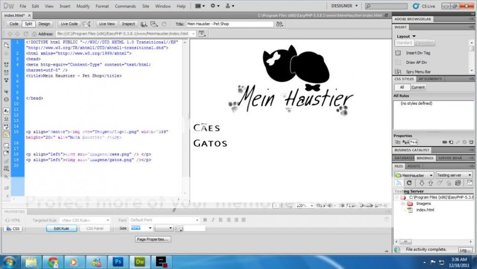Click the text color swatch in Properties
Screen dimensions: 477x269
pyautogui.click(x=179, y=229)
